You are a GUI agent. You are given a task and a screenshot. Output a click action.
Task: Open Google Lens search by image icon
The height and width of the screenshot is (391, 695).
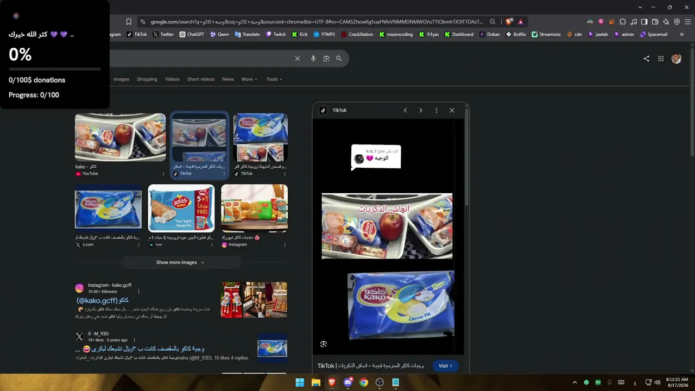click(326, 59)
